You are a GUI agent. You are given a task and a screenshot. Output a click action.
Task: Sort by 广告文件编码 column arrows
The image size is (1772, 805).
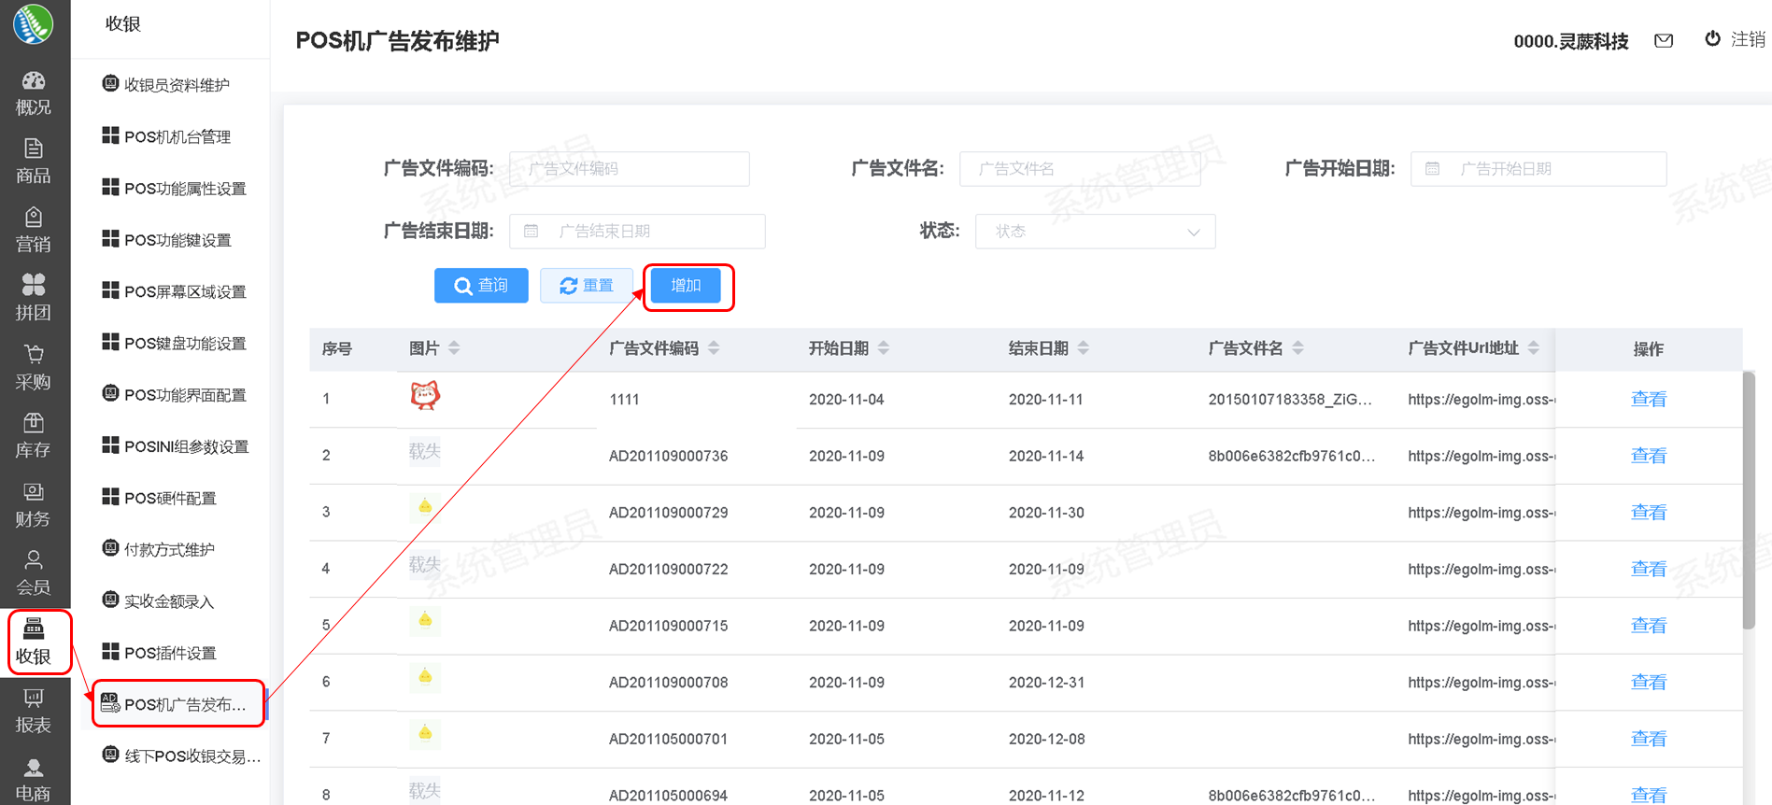pos(714,348)
